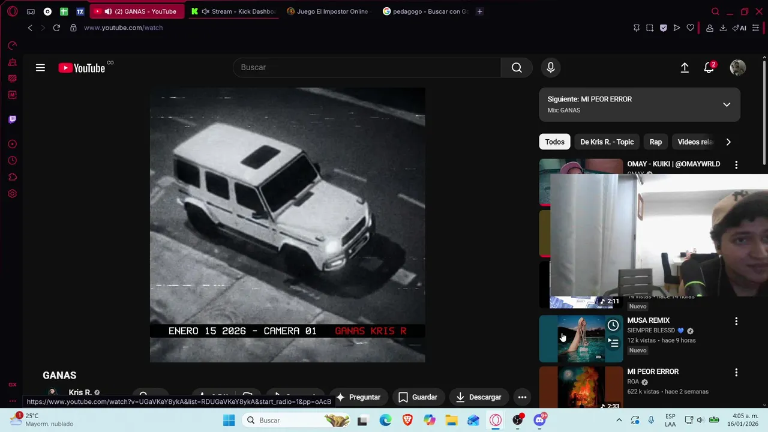Open sidebar Settings gear icon
This screenshot has width=768, height=432.
coord(12,194)
